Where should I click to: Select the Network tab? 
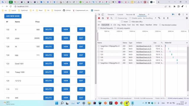tap(142, 14)
